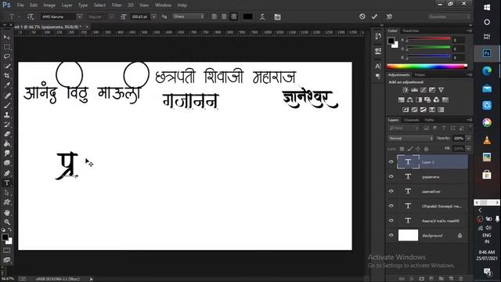Toggle lock transparent pixels
The image size is (501, 282).
402,149
